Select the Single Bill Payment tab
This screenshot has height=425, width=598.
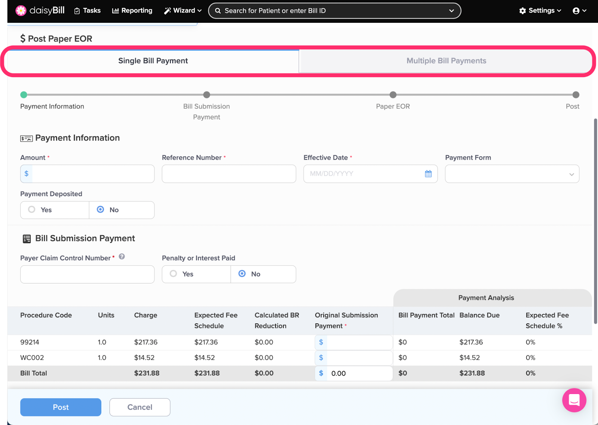[153, 61]
